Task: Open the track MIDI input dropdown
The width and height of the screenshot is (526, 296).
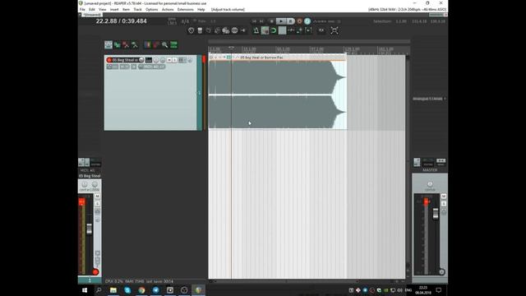Action: click(151, 67)
